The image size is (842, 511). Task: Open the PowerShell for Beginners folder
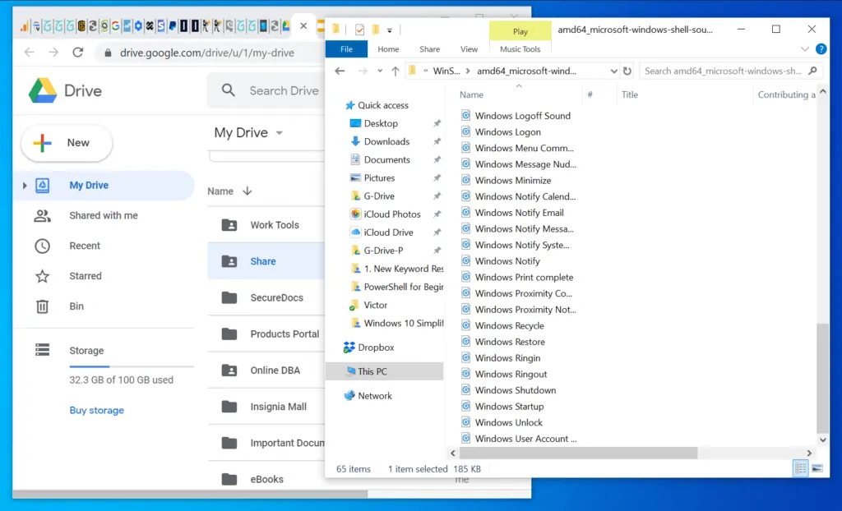(x=399, y=288)
